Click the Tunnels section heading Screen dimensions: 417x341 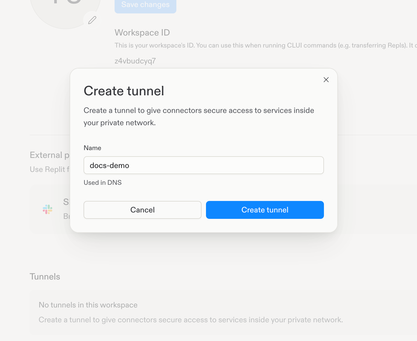[45, 276]
